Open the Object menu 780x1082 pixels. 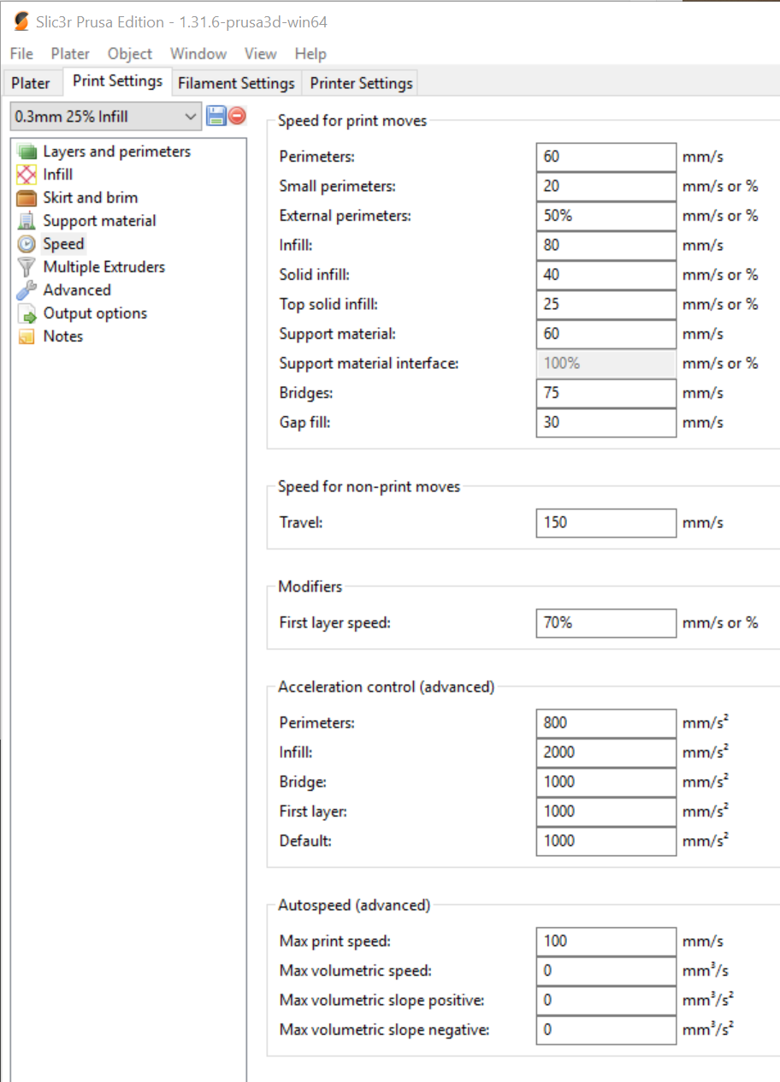point(130,53)
